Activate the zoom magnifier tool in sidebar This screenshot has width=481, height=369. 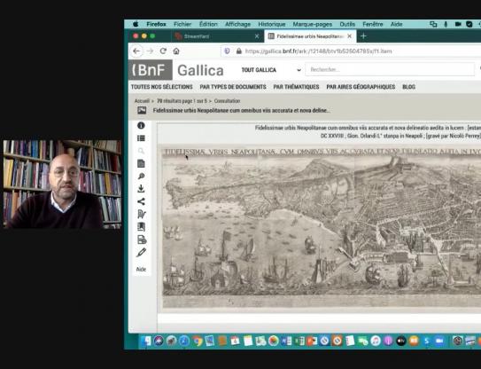141,176
